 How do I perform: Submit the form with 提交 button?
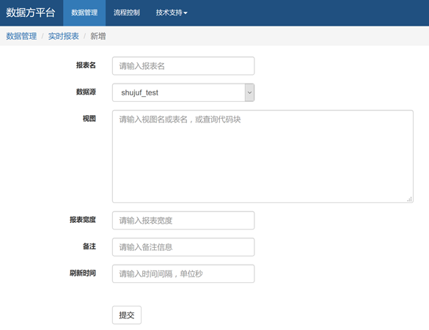(127, 315)
